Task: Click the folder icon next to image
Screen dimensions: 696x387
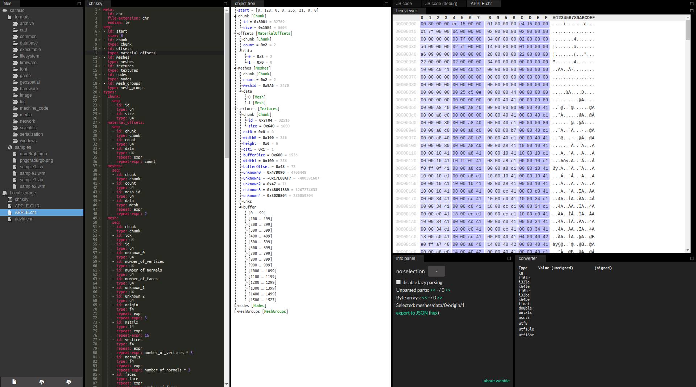Action: tap(15, 95)
